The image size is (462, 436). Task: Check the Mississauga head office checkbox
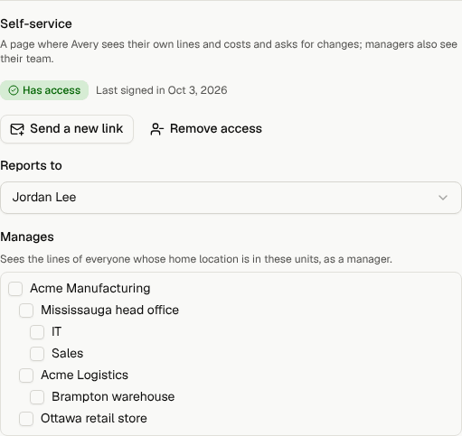(x=26, y=311)
